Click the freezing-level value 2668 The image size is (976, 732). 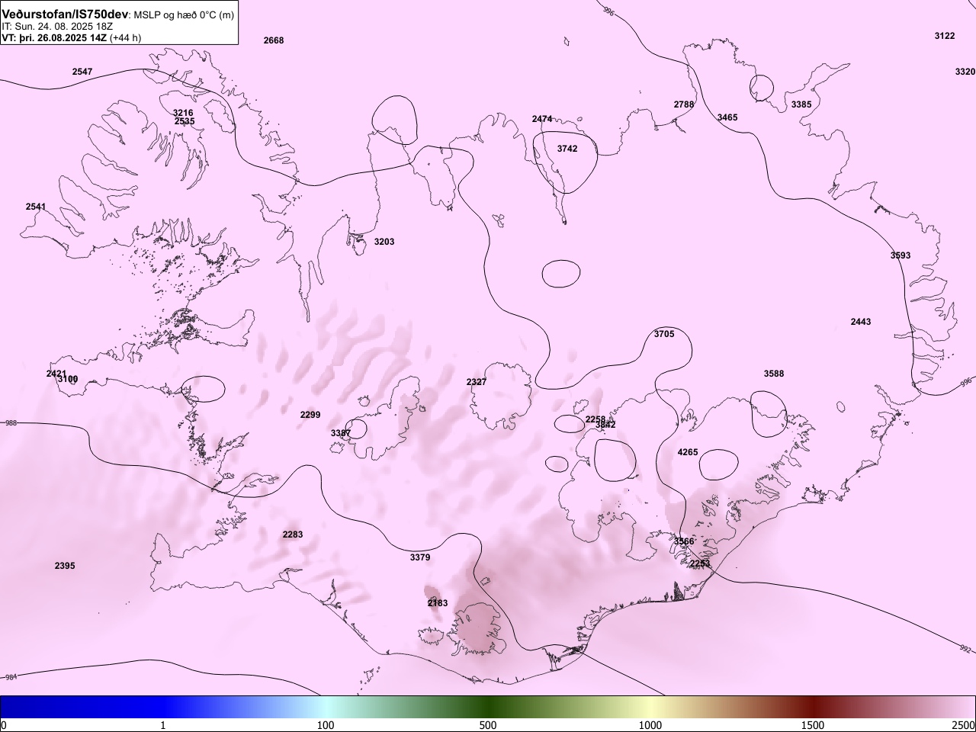(274, 40)
